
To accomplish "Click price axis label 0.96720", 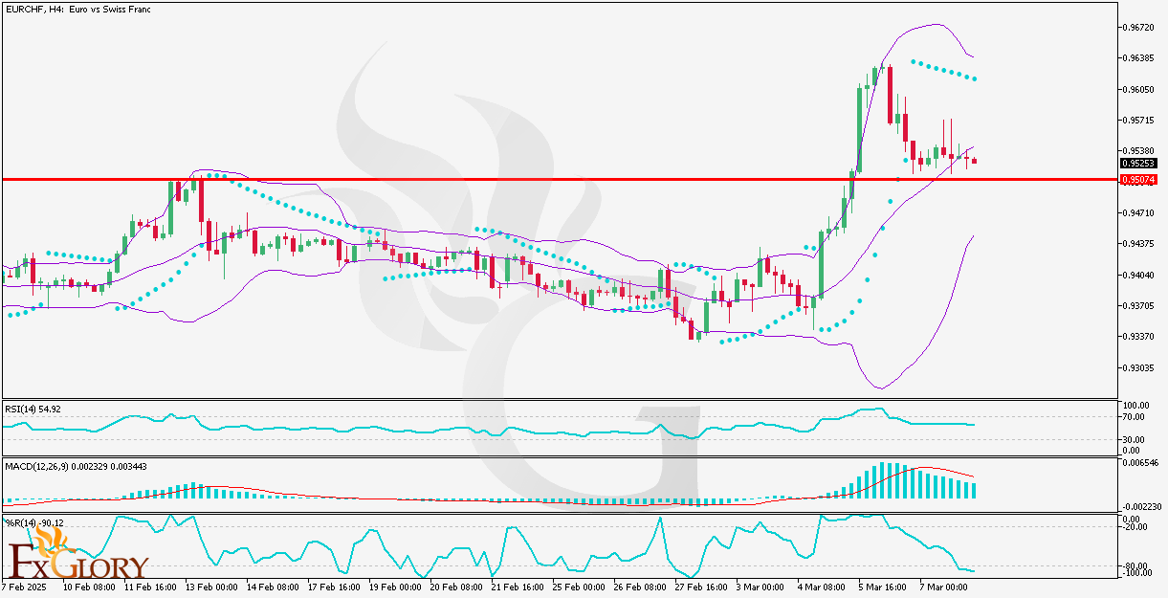I will [x=1136, y=27].
